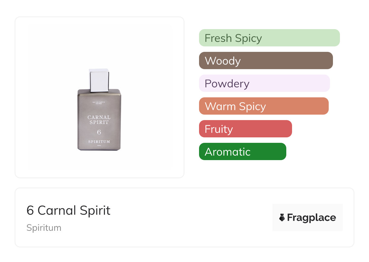Click the number 6 printed on the bottle

coord(99,132)
